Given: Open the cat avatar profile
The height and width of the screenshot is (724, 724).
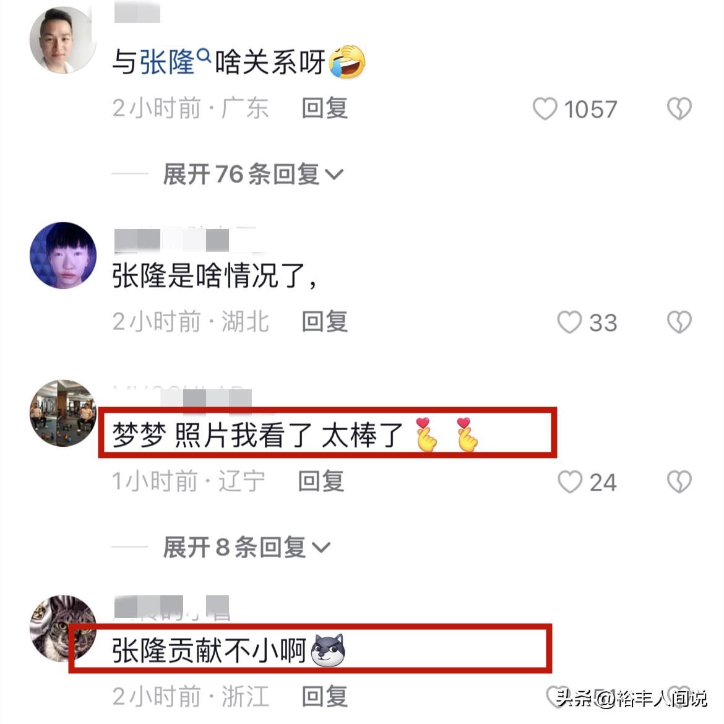Looking at the screenshot, I should pos(62,629).
